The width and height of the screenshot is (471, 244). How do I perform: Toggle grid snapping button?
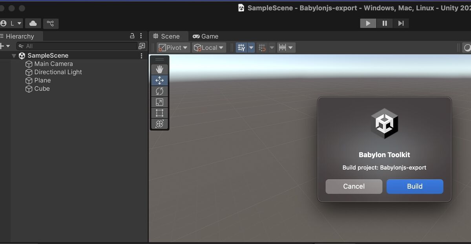(262, 48)
